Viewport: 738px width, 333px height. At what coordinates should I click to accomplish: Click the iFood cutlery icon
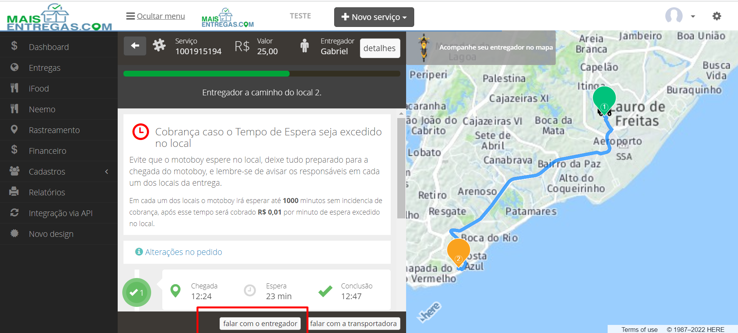pyautogui.click(x=15, y=88)
